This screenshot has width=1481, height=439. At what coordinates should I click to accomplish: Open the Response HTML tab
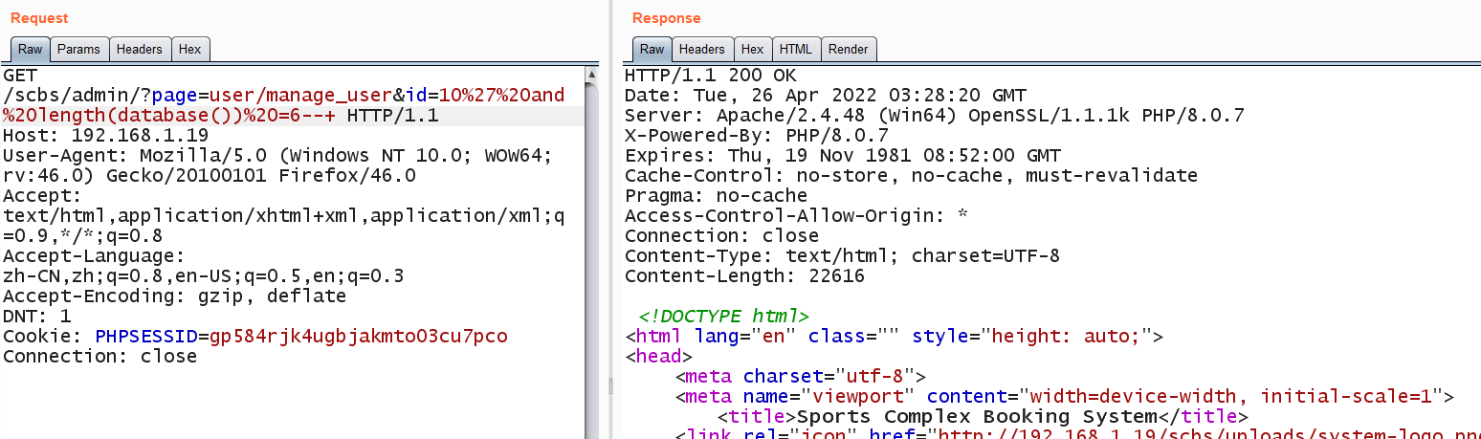(x=795, y=49)
